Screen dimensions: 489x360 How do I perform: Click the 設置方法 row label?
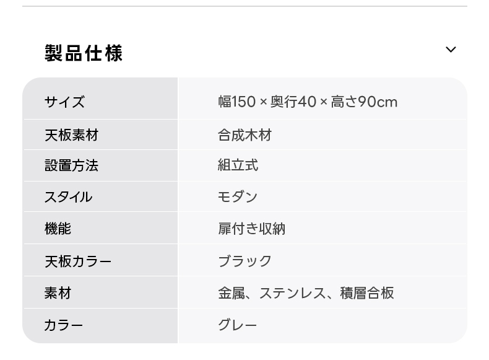71,166
